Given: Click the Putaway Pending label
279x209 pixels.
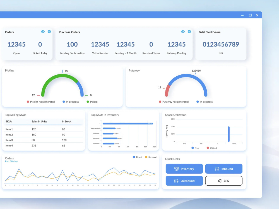Looking at the screenshot, I should 177,53.
